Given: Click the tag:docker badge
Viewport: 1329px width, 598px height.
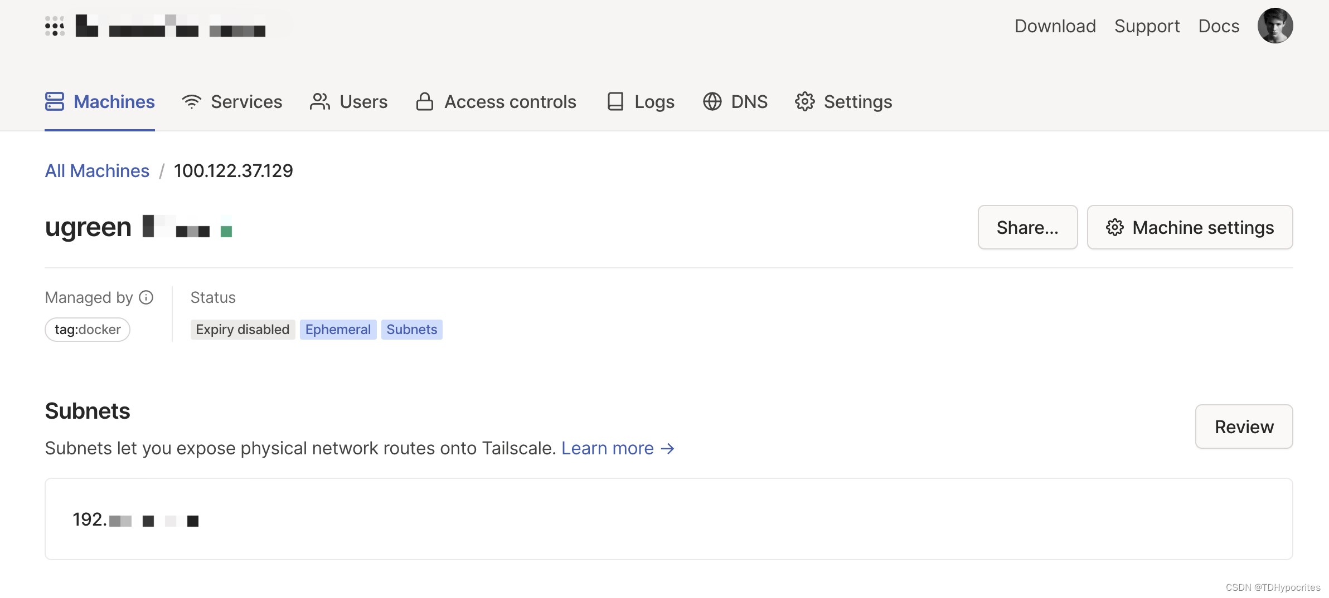Looking at the screenshot, I should click(88, 330).
